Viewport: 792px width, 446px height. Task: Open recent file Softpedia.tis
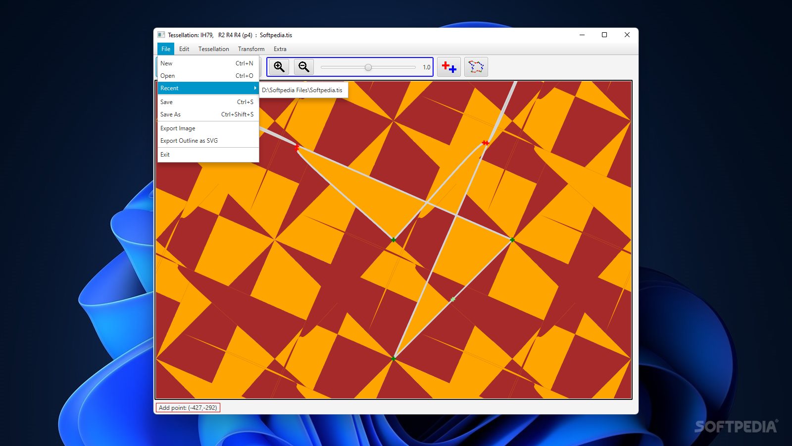(x=302, y=90)
